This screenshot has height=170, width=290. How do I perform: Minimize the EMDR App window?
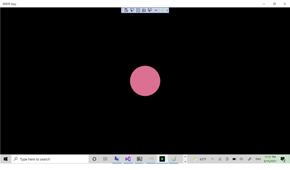pos(264,4)
